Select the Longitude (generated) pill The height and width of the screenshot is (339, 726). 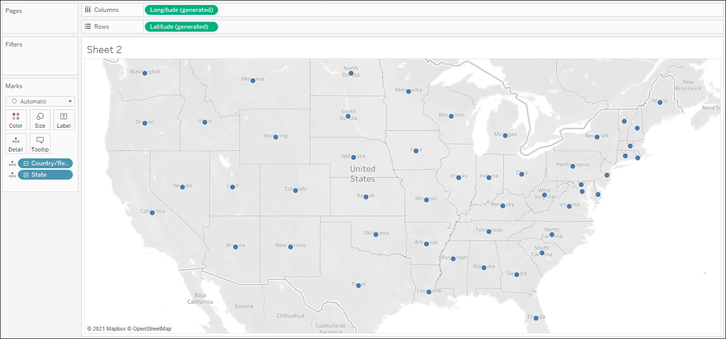click(x=181, y=10)
